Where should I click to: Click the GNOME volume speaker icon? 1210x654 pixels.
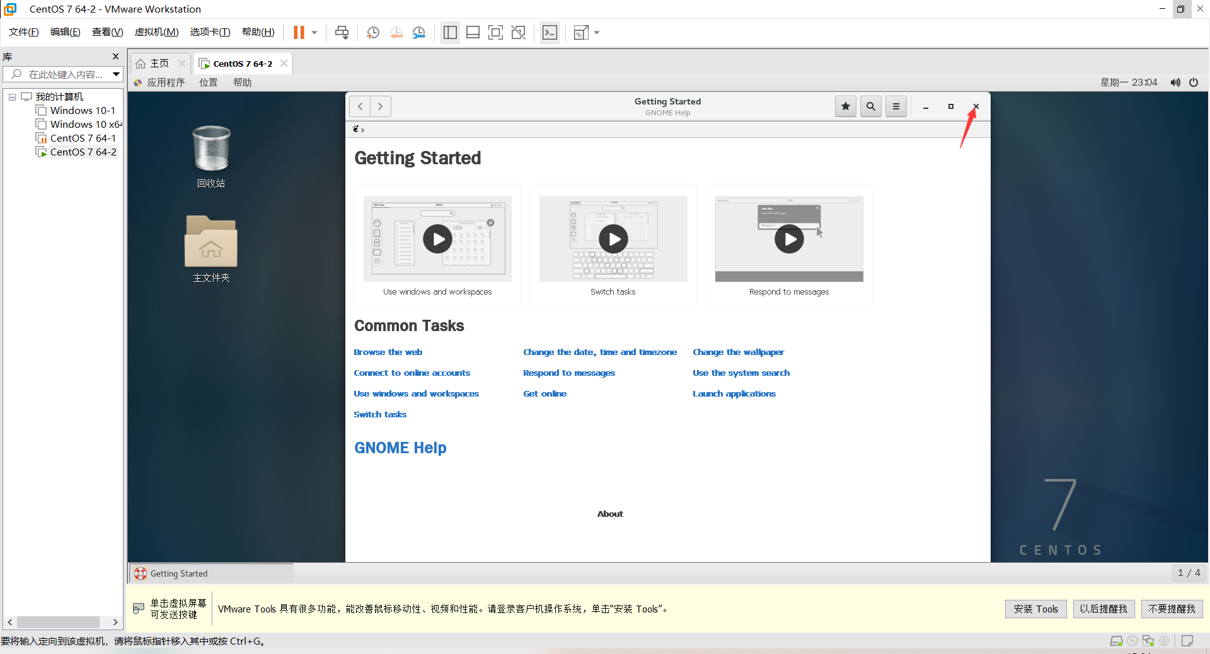[1175, 82]
